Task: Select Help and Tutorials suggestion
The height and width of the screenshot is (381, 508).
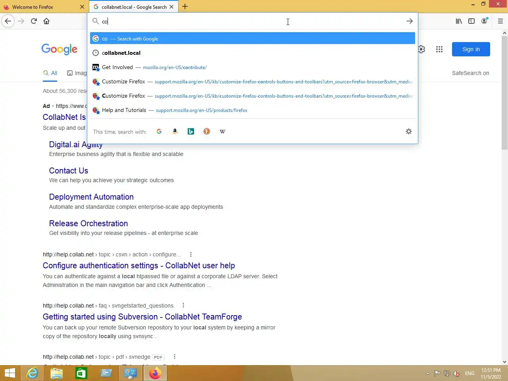Action: point(252,110)
